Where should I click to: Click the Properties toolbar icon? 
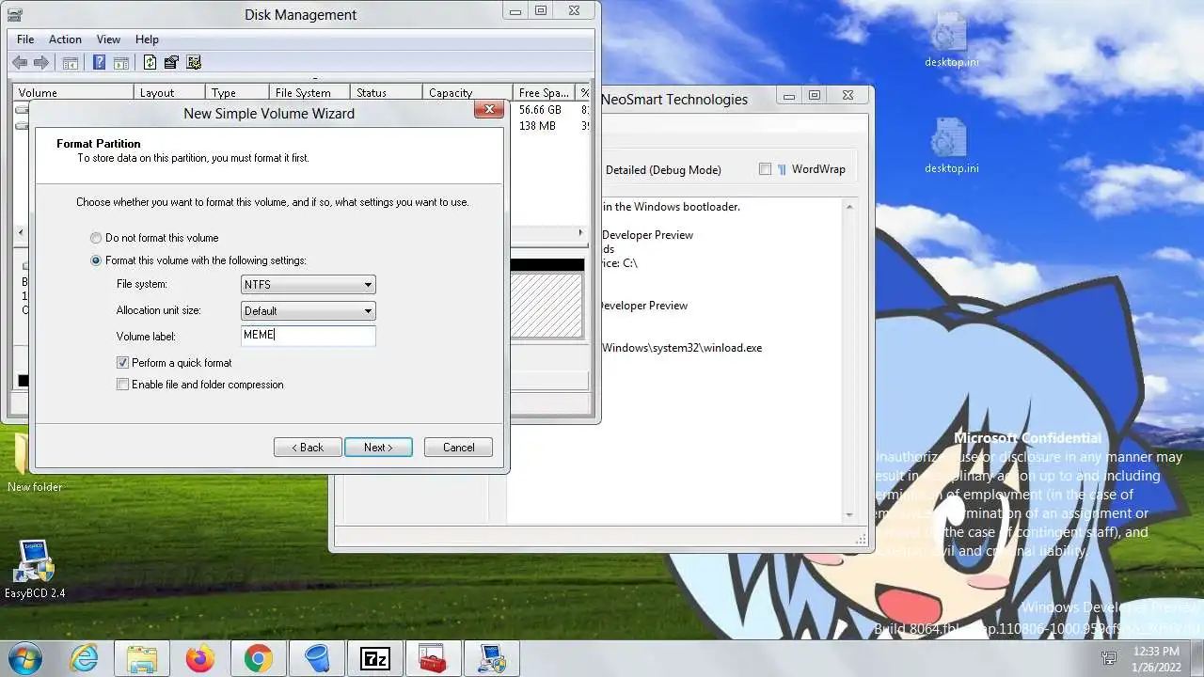coord(171,63)
